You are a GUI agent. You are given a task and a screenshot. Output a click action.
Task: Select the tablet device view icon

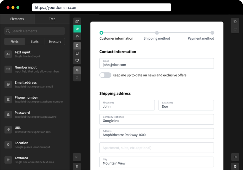[x=77, y=53]
